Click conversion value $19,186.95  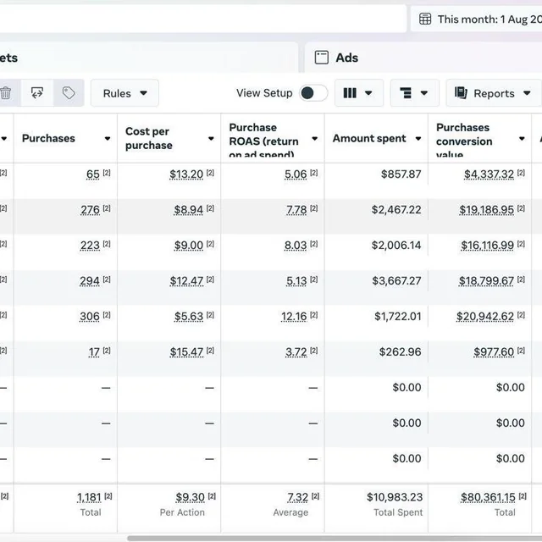(x=487, y=210)
